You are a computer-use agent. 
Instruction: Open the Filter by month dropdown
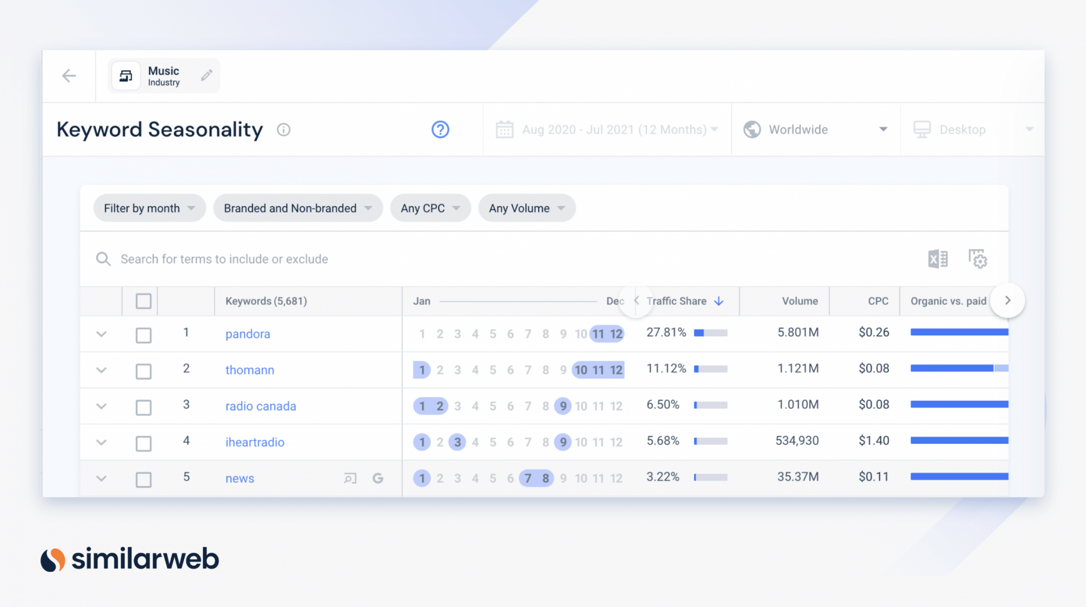pos(149,208)
